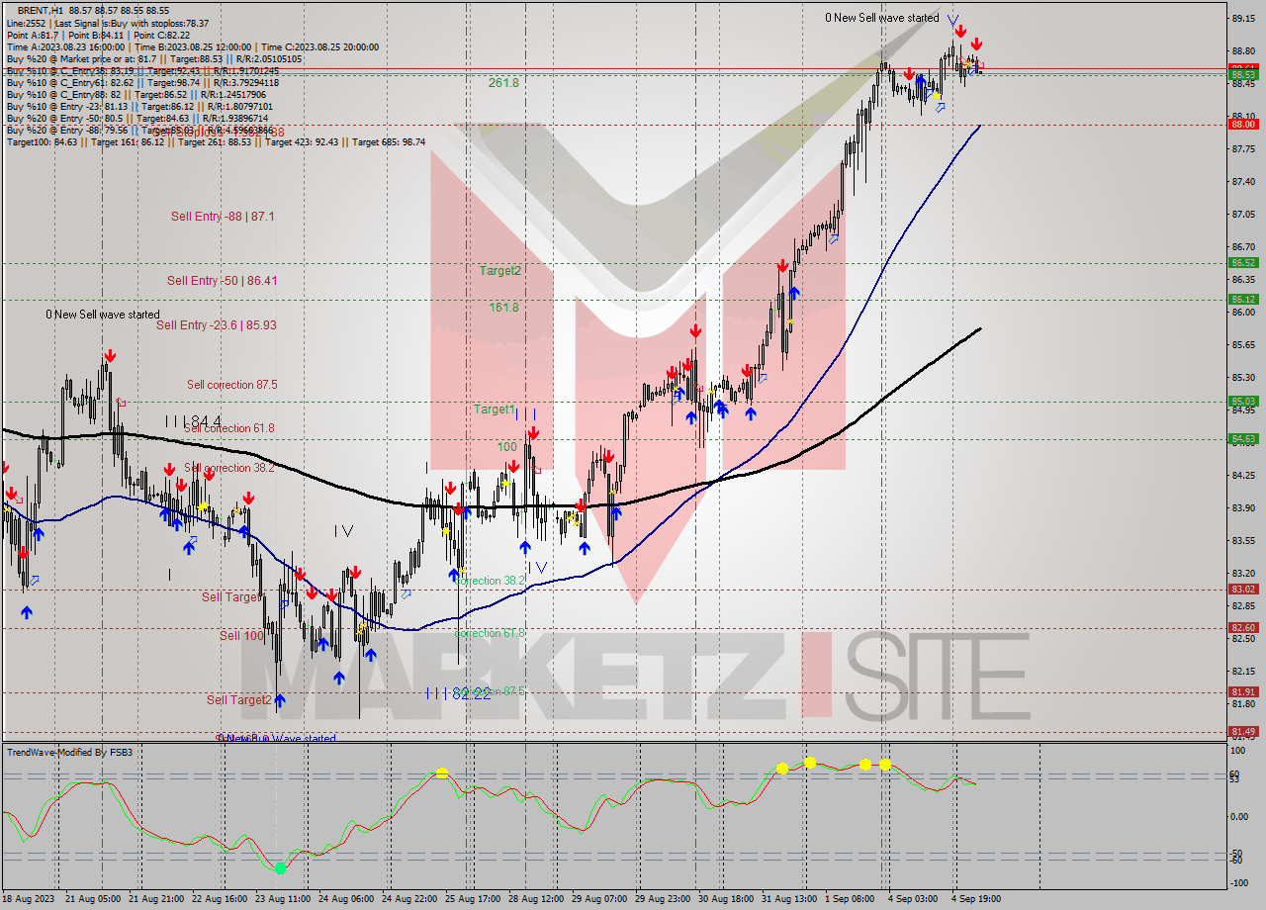
Task: Click the 'Sell correction 38.2' label
Action: (x=229, y=468)
